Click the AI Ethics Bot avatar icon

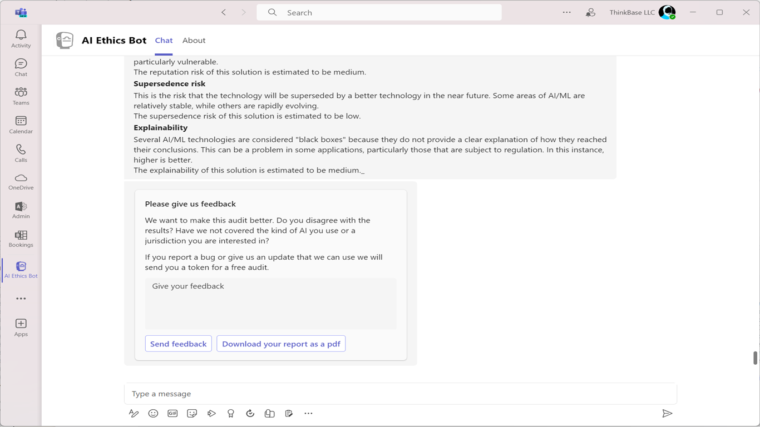(x=65, y=40)
